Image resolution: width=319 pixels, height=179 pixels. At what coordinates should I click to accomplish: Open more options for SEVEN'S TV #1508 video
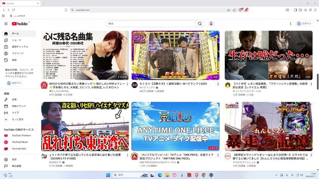click(x=127, y=155)
